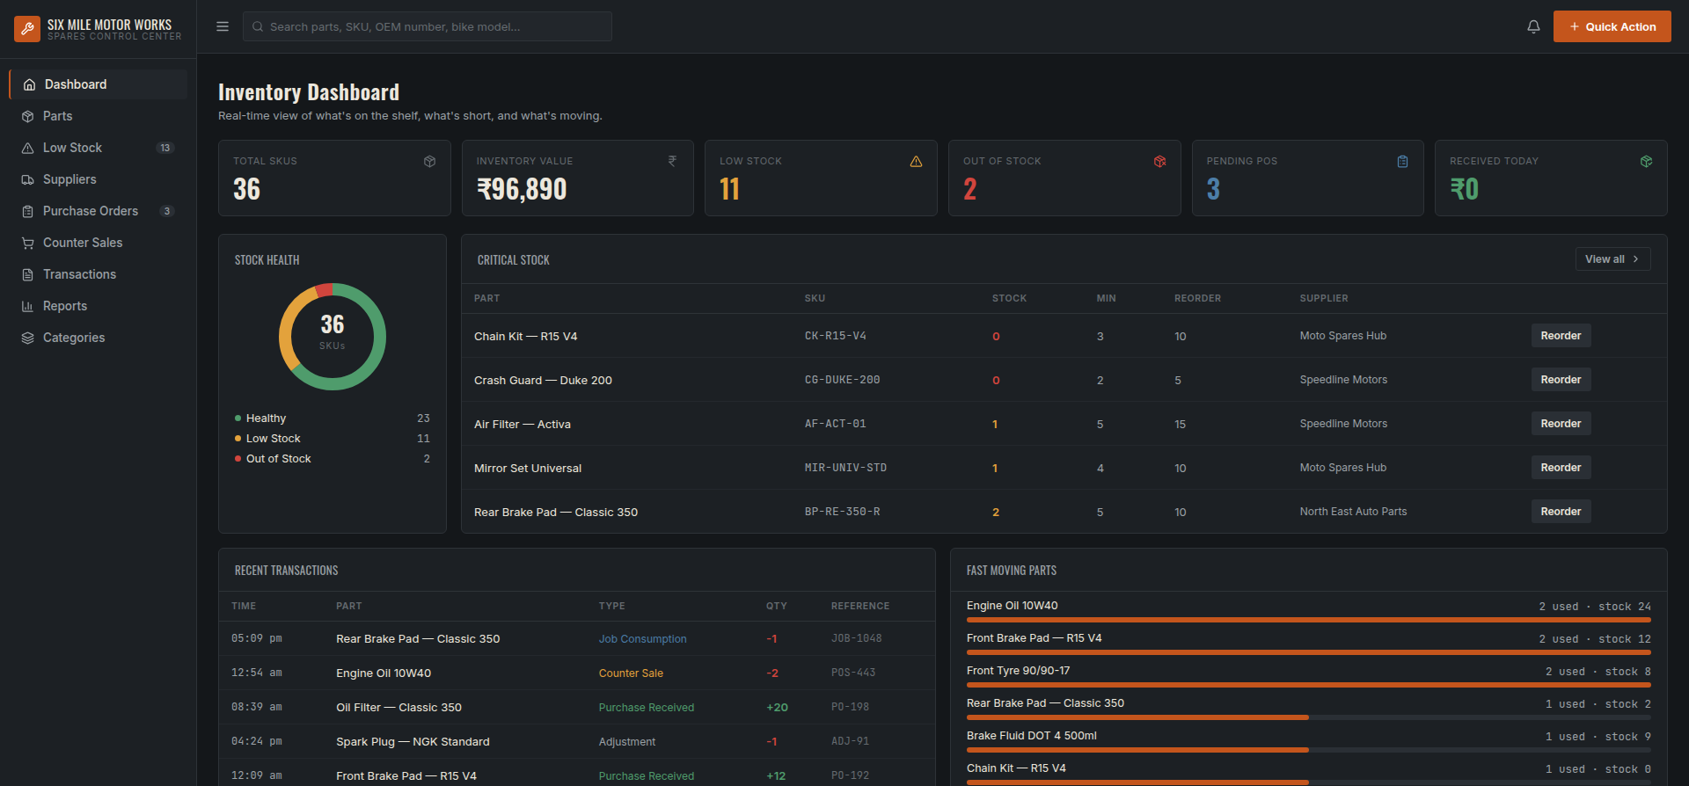
Task: Click the rupee icon on Inventory Value card
Action: click(672, 161)
